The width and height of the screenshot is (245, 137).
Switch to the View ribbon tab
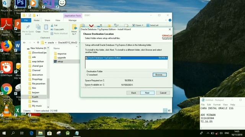point(58,20)
